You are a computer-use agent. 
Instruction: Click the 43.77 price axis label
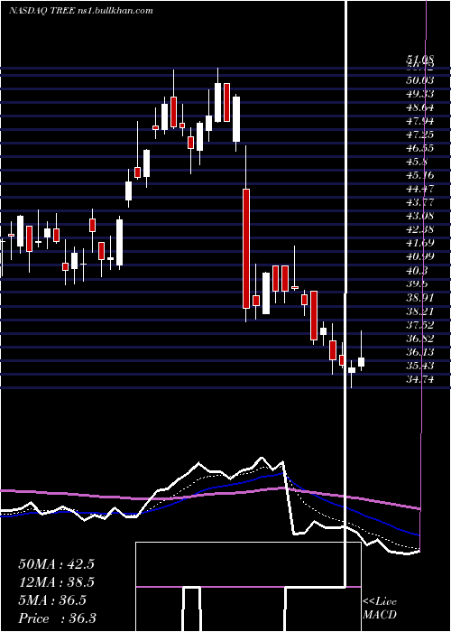[x=419, y=202]
